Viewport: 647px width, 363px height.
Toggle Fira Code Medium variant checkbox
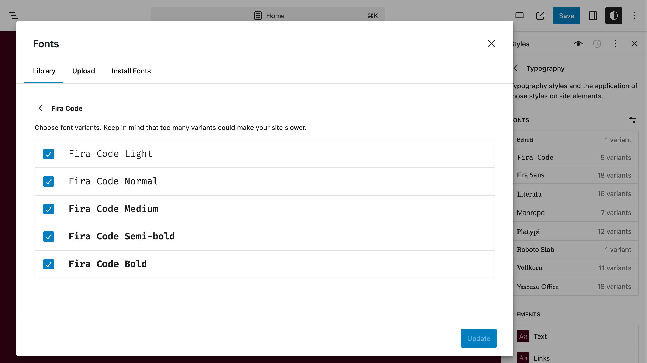click(48, 209)
